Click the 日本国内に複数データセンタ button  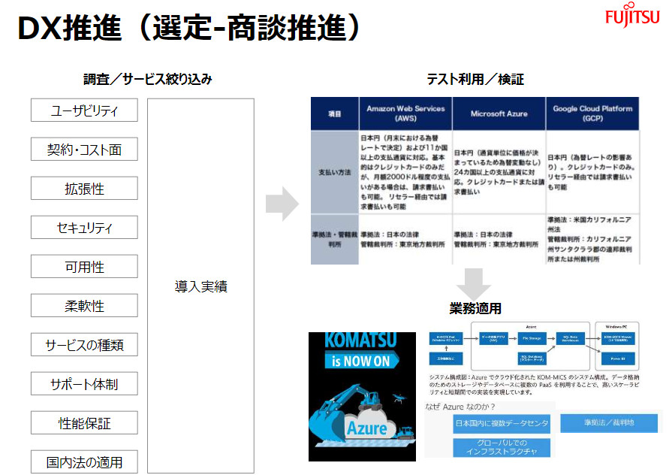click(x=502, y=423)
